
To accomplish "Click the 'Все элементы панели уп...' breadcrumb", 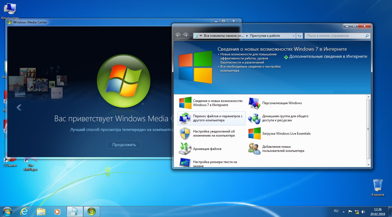I will pos(224,36).
